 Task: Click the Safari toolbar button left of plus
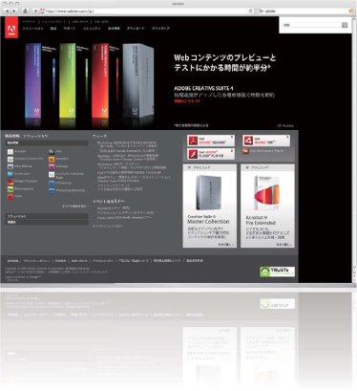[25, 11]
